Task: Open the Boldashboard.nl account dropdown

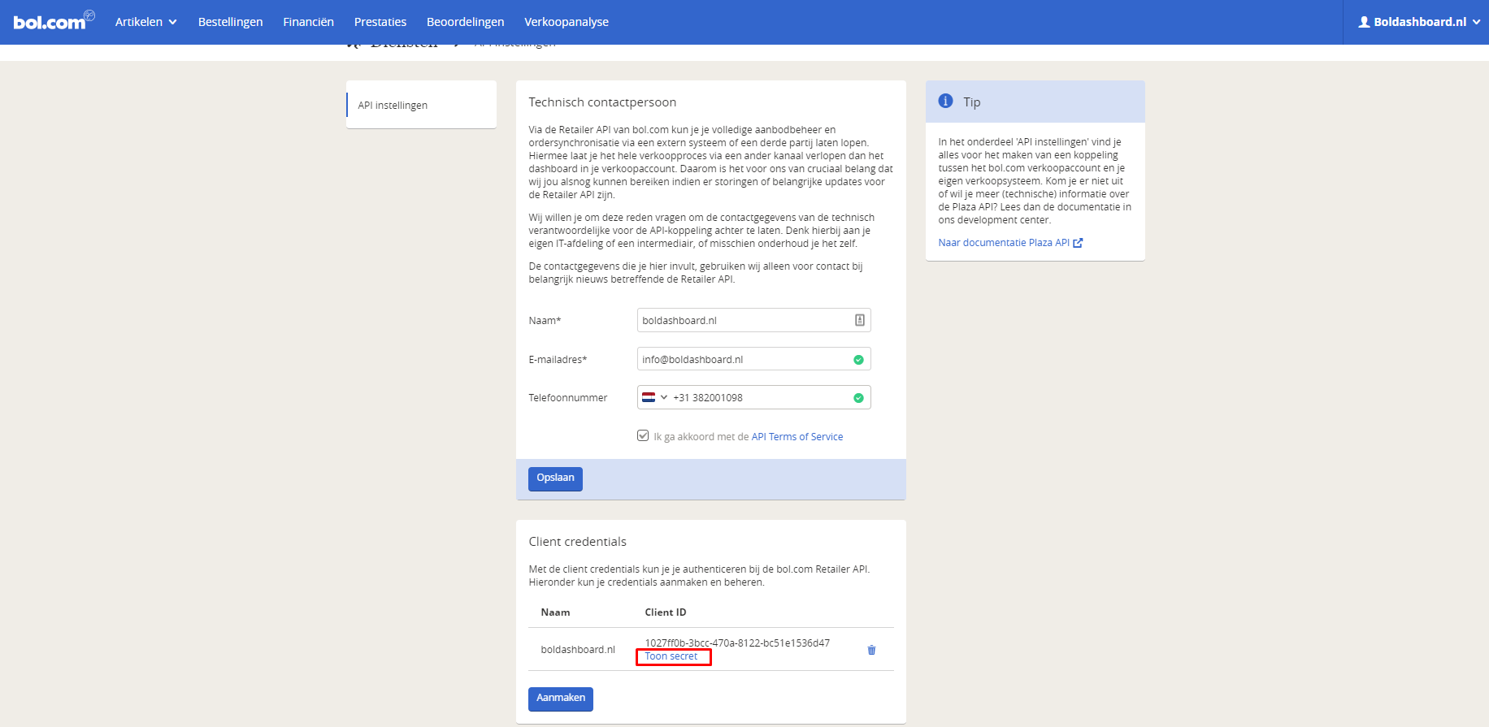Action: pos(1419,22)
